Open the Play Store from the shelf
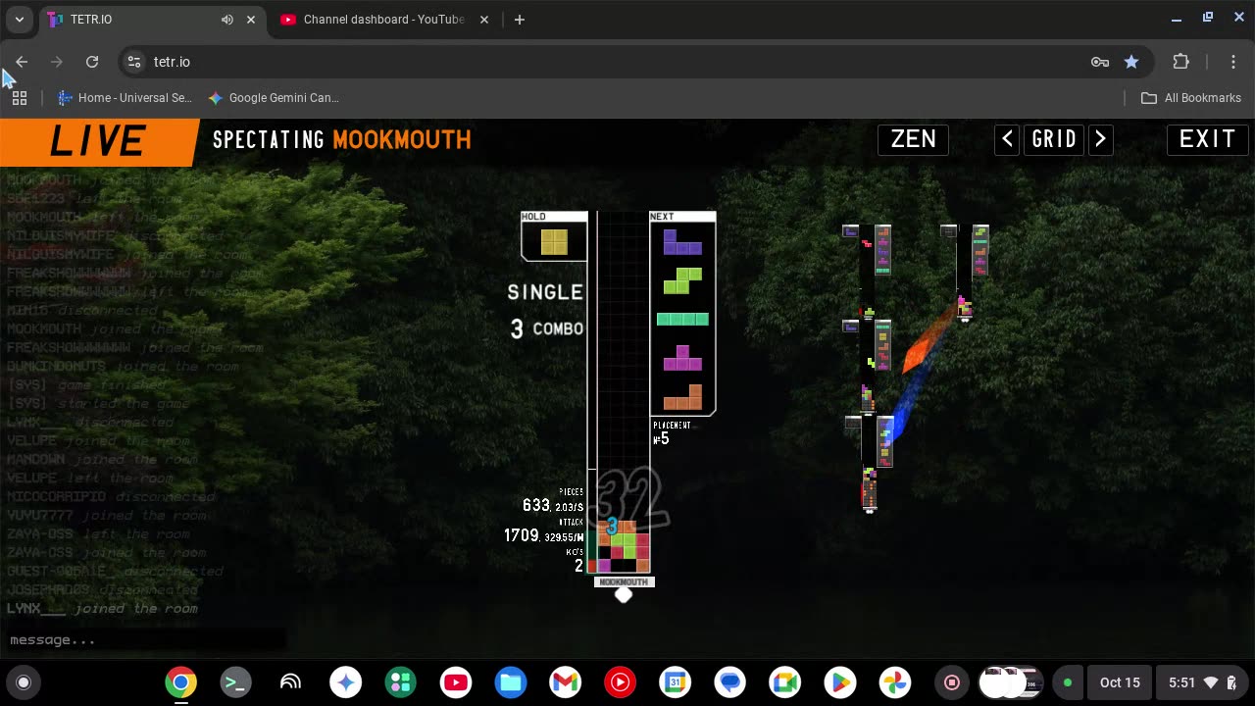This screenshot has height=706, width=1255. tap(839, 682)
